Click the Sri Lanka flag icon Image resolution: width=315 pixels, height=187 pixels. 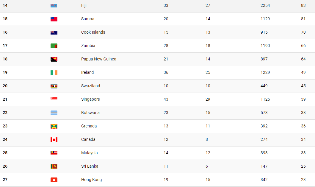(54, 166)
